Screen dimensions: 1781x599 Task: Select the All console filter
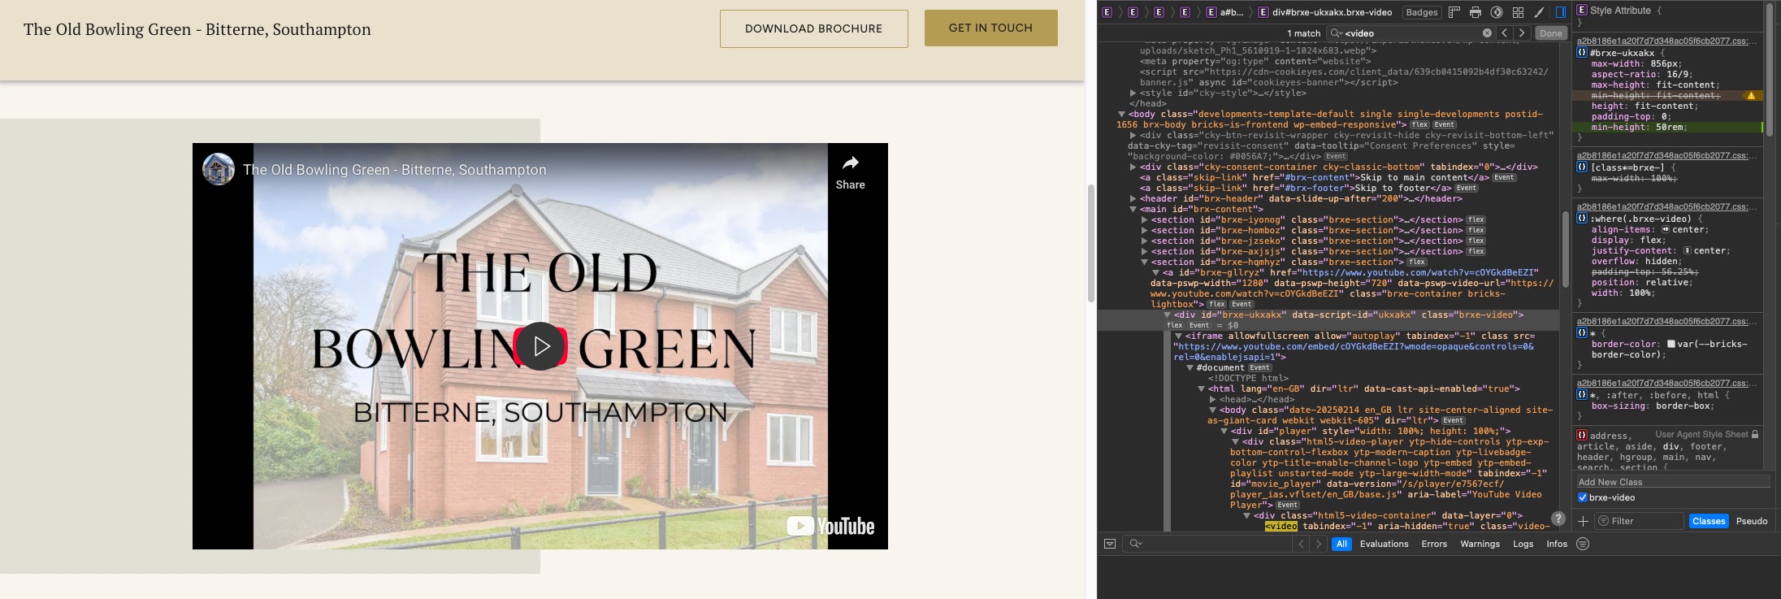1341,544
